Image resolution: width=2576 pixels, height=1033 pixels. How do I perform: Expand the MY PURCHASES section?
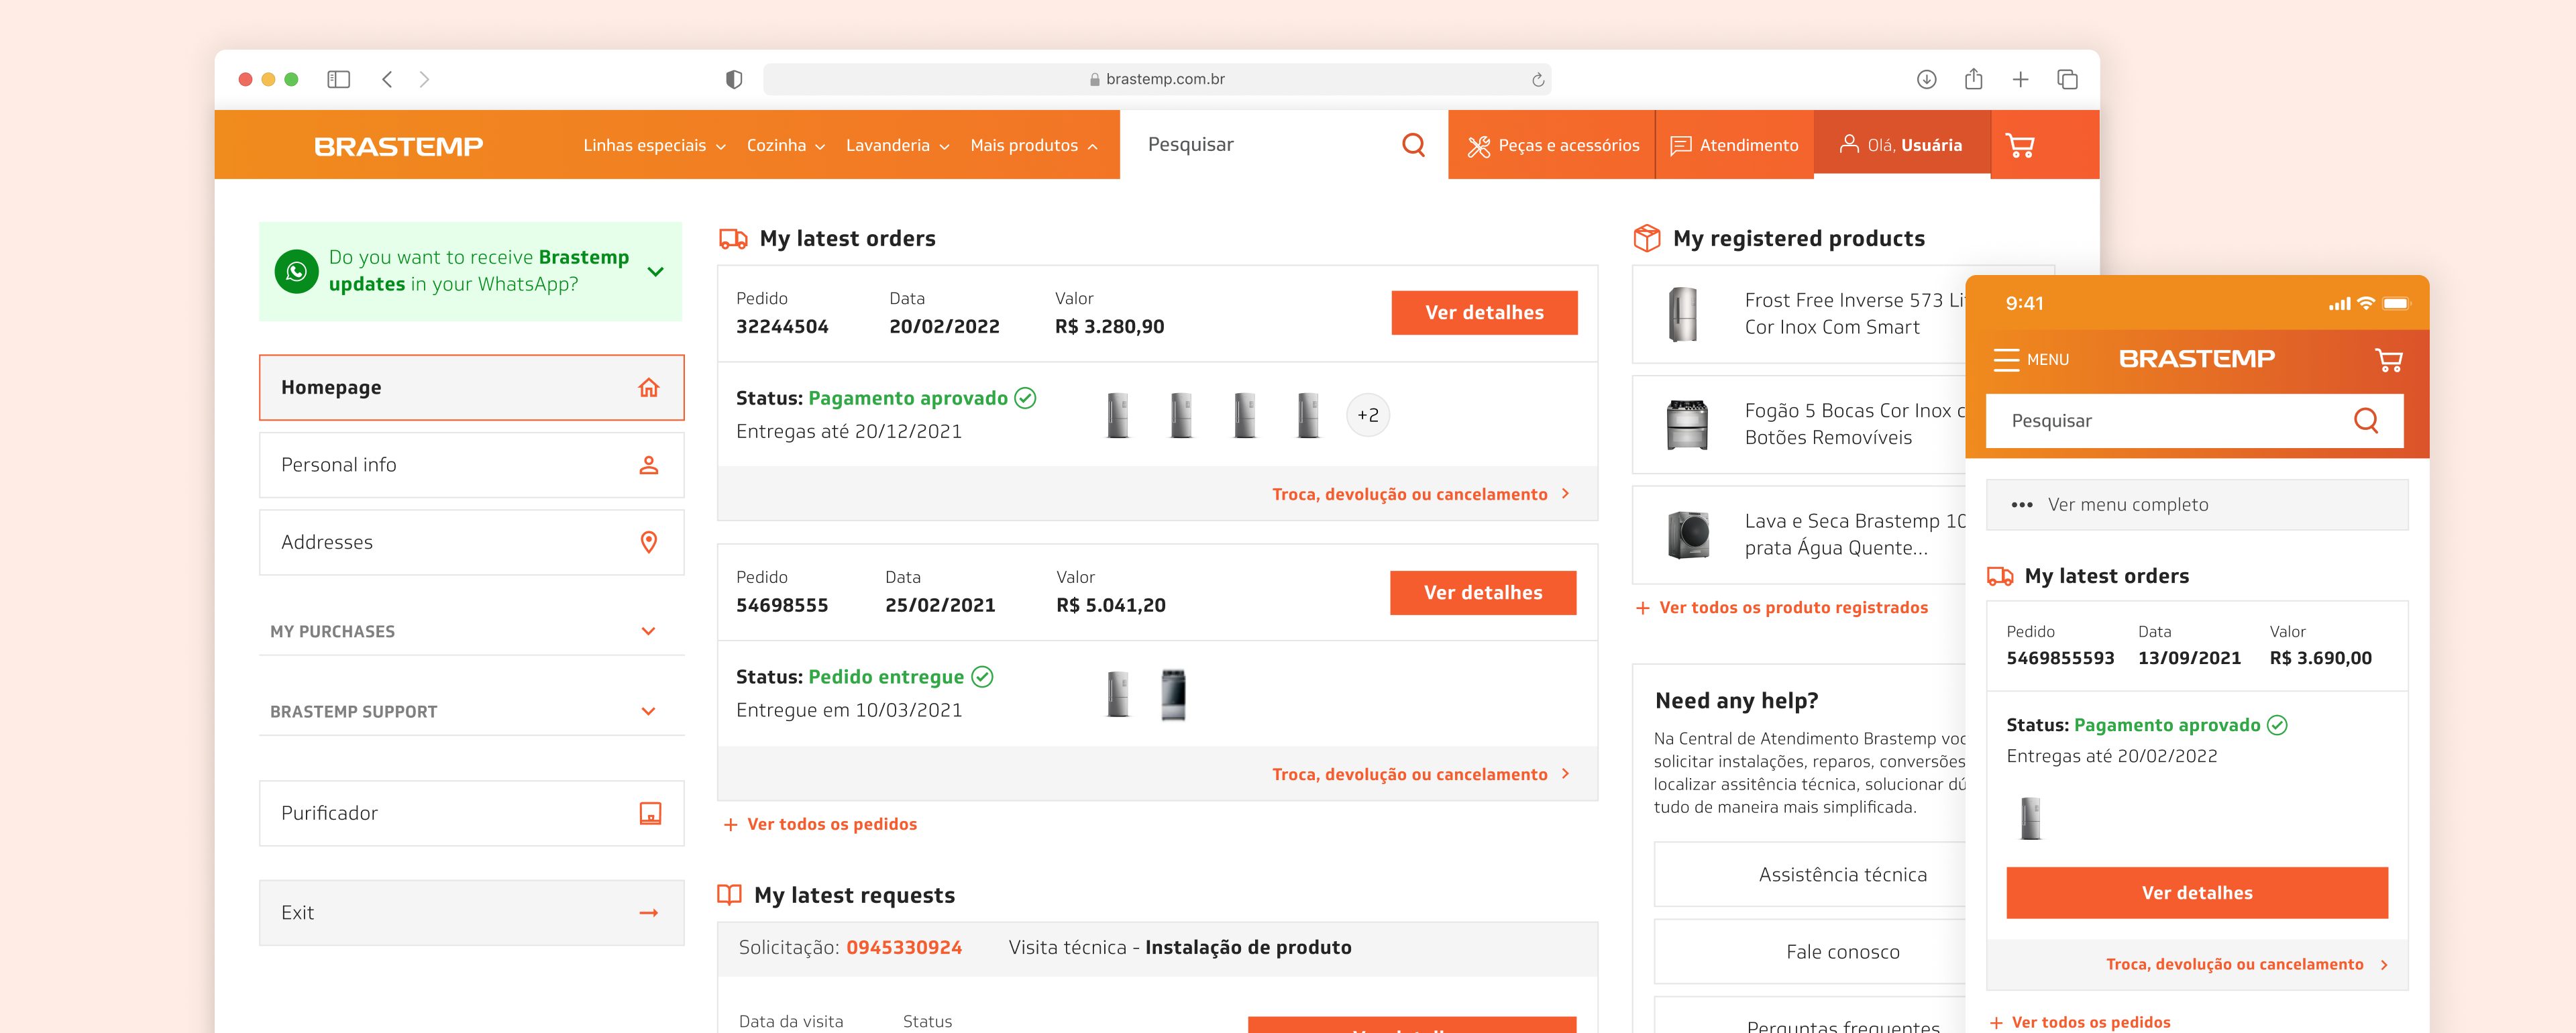coord(648,631)
